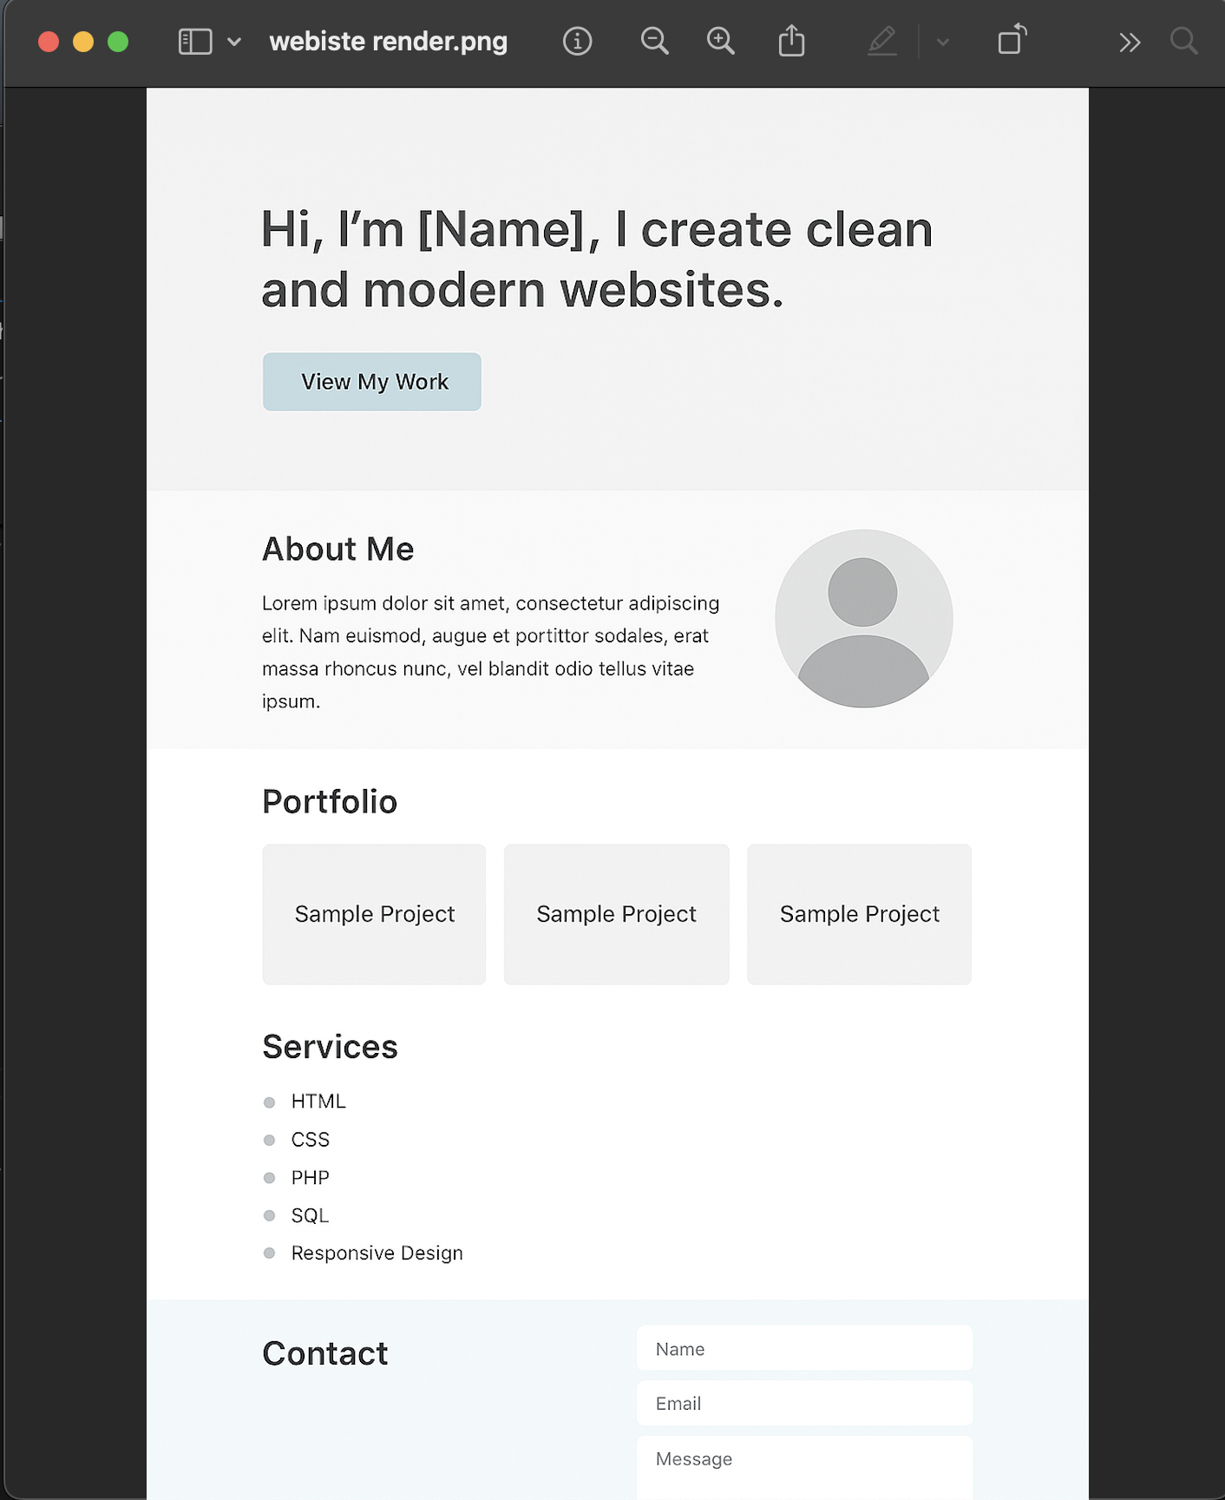The height and width of the screenshot is (1500, 1225).
Task: Open the Share menu icon
Action: tap(790, 40)
